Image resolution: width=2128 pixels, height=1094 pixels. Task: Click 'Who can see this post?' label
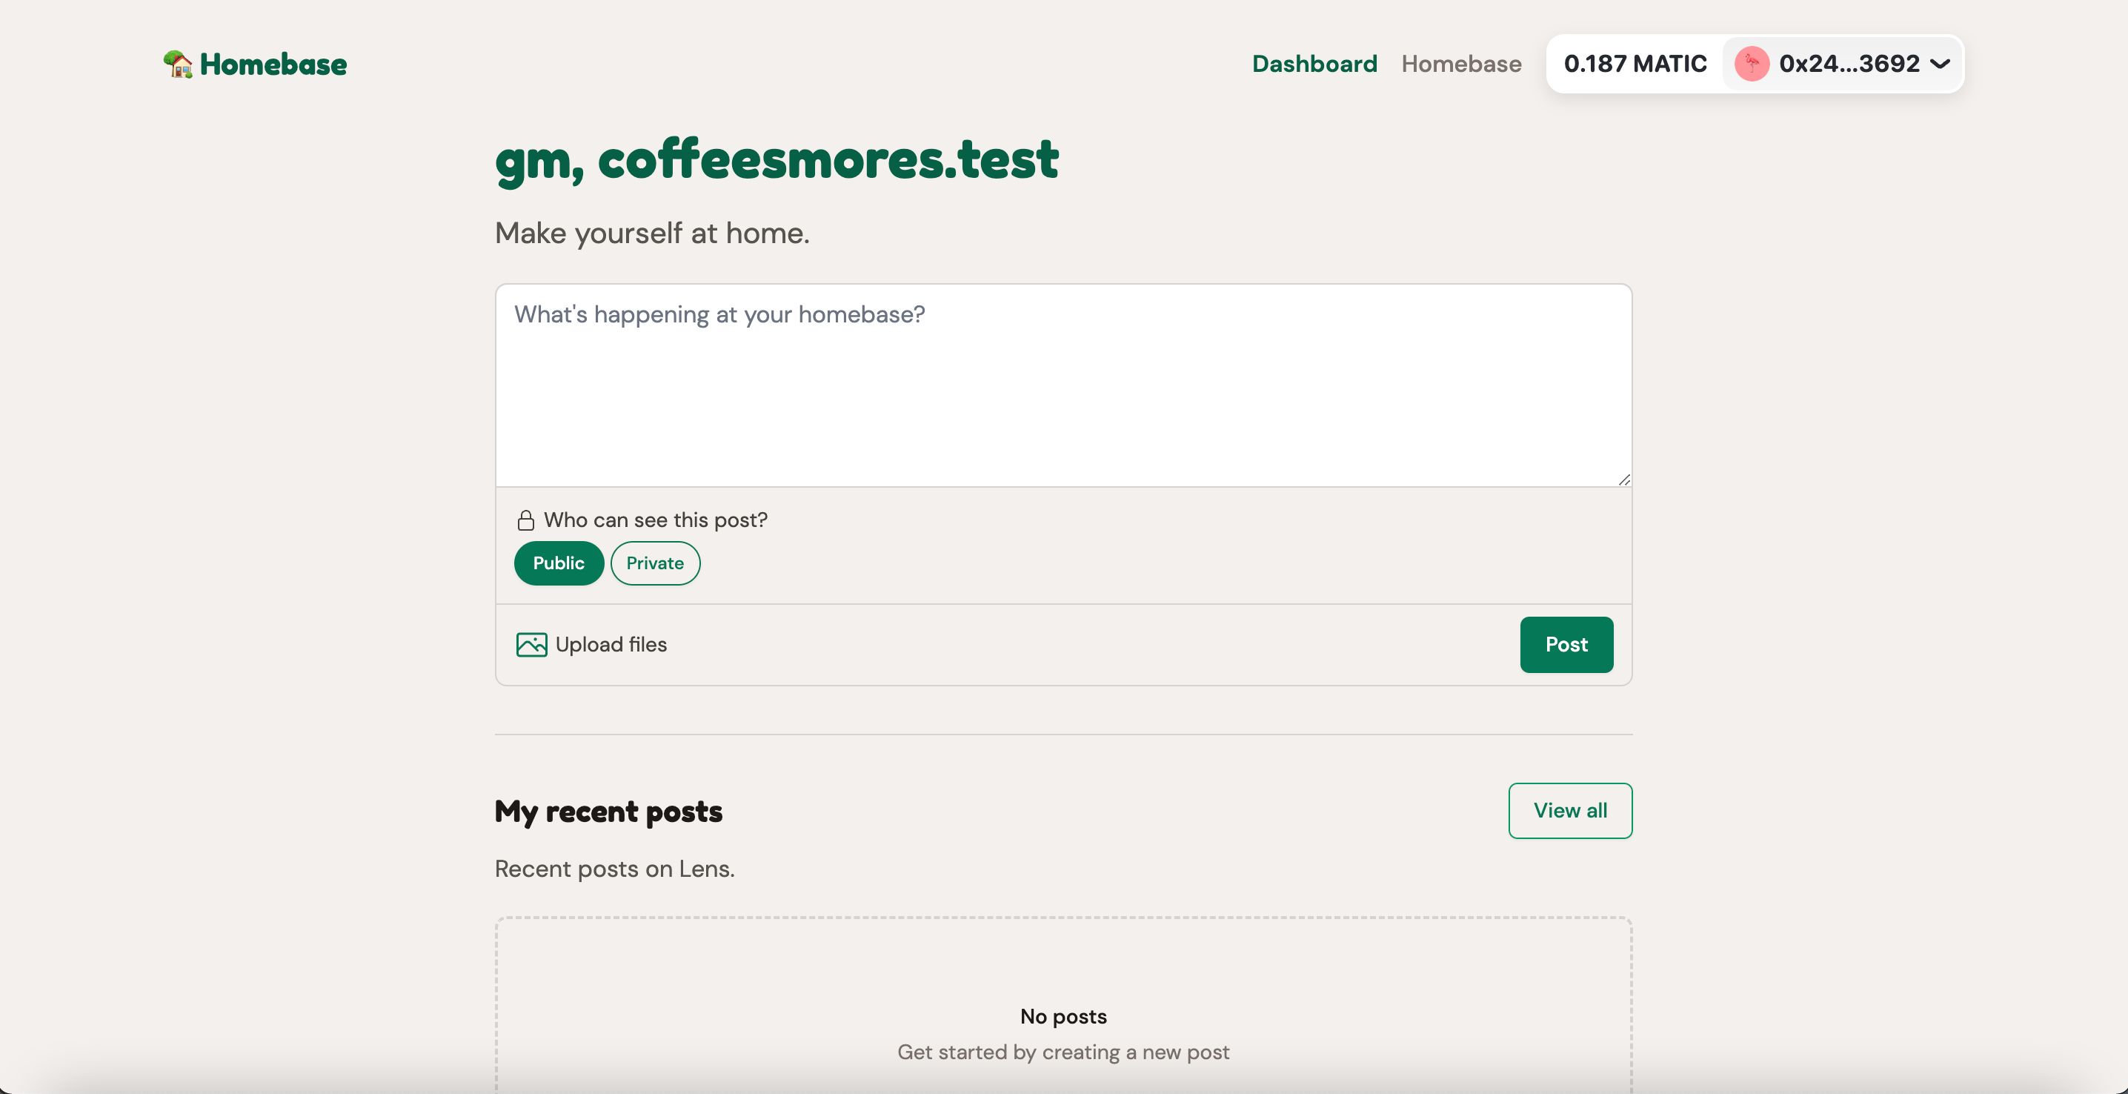pyautogui.click(x=655, y=520)
